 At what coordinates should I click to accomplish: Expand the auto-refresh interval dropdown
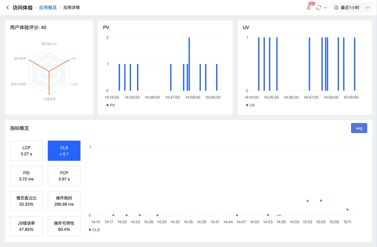point(325,8)
